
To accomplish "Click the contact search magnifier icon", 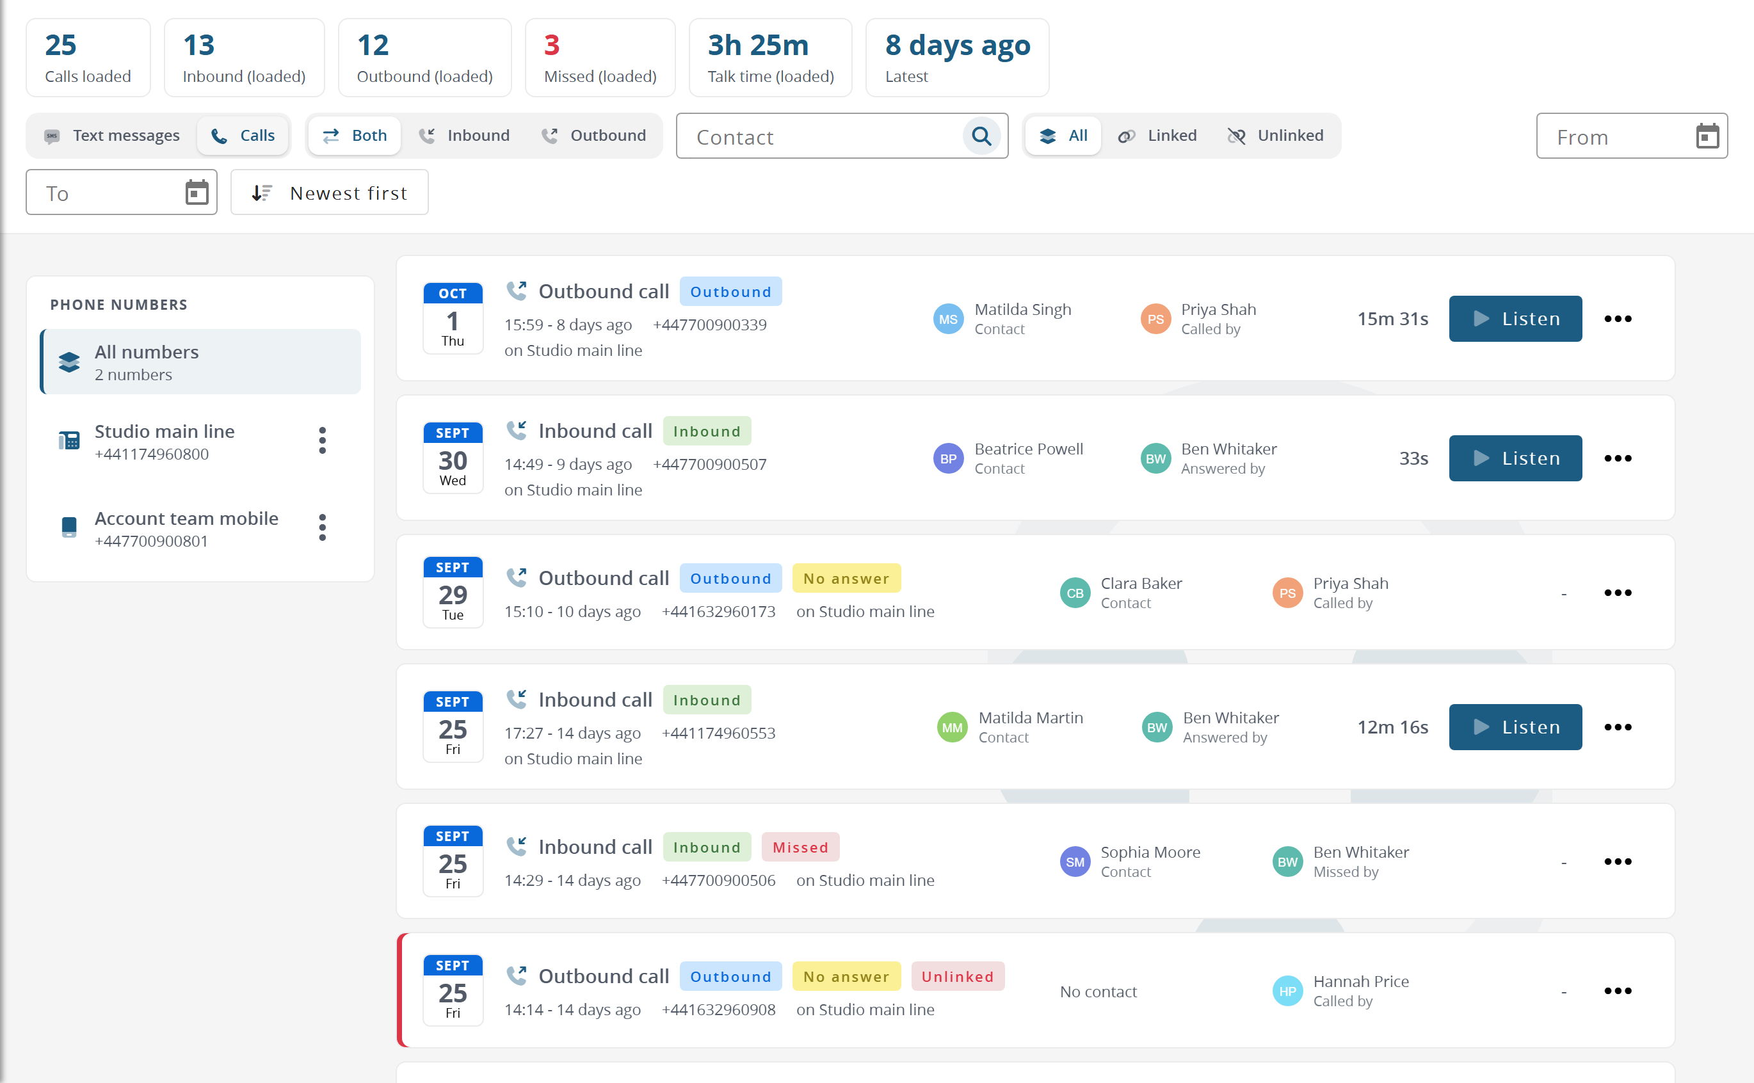I will [x=981, y=136].
